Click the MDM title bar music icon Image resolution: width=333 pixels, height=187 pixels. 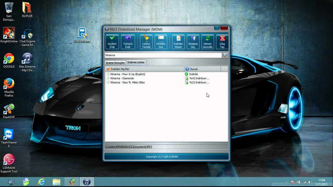click(x=107, y=29)
